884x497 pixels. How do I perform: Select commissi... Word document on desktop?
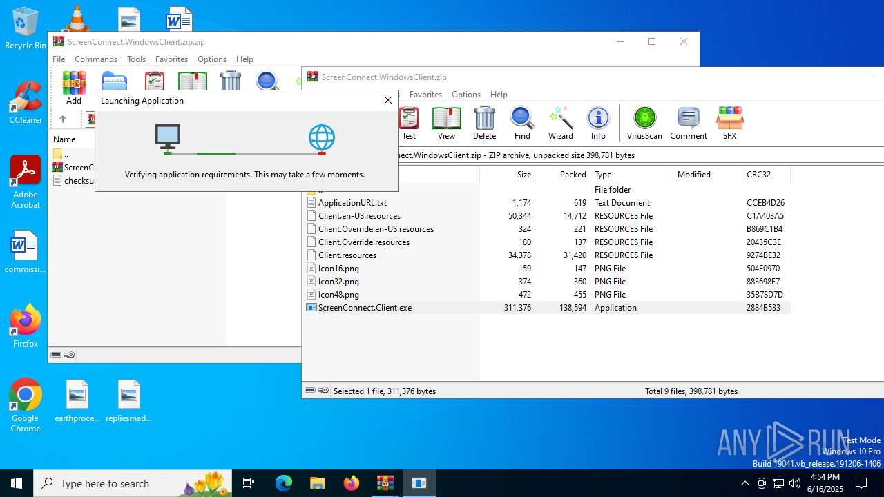click(x=26, y=252)
